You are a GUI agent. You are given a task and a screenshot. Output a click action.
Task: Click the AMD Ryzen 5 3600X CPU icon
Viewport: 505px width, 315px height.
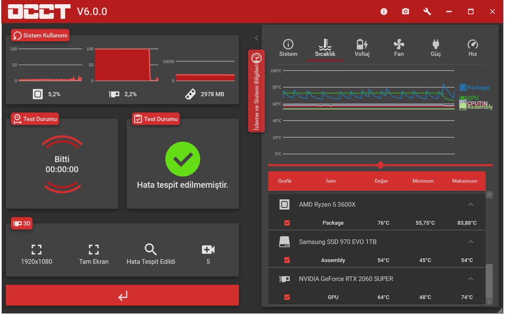coord(284,205)
